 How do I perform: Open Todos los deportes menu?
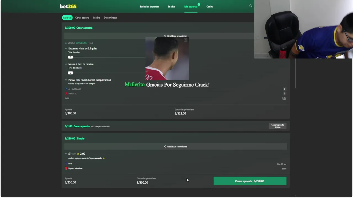coord(149,7)
